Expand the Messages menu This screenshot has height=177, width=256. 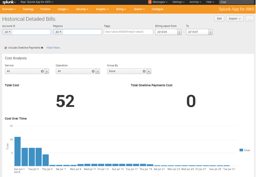160,2
